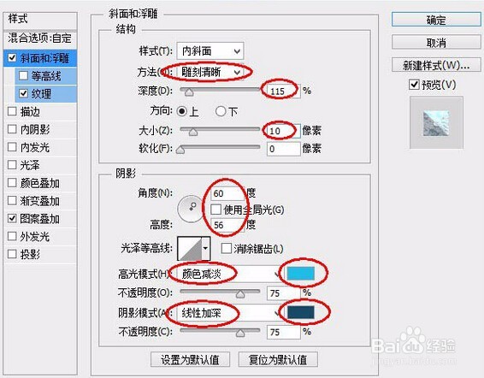Viewport: 484px width, 378px height.
Task: Enable the 光泽 checkbox
Action: coord(12,165)
